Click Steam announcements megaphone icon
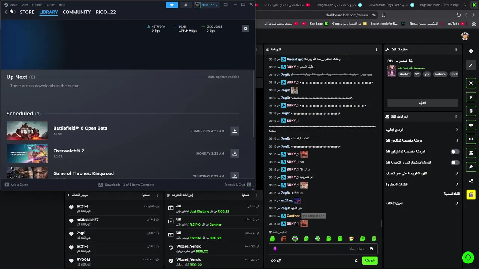Viewport: 479px width, 269px height. tap(172, 5)
